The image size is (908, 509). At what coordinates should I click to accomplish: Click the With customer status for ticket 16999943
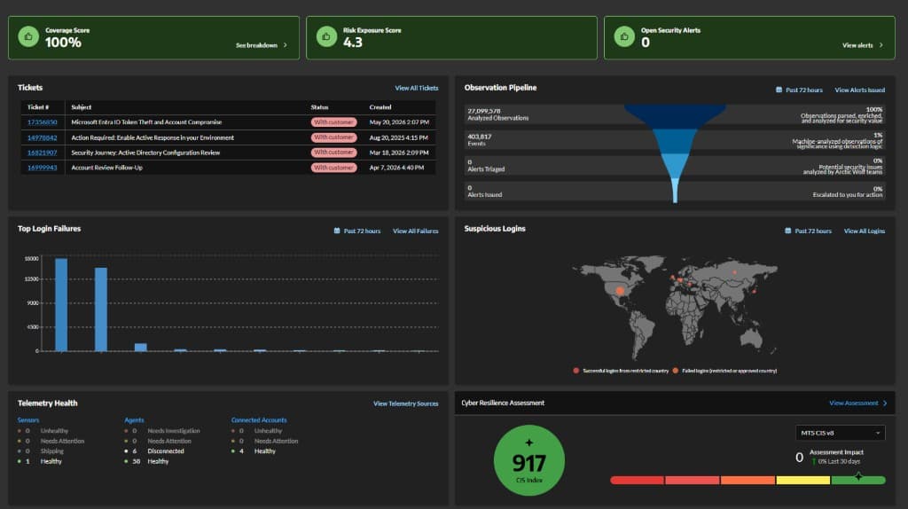[333, 168]
